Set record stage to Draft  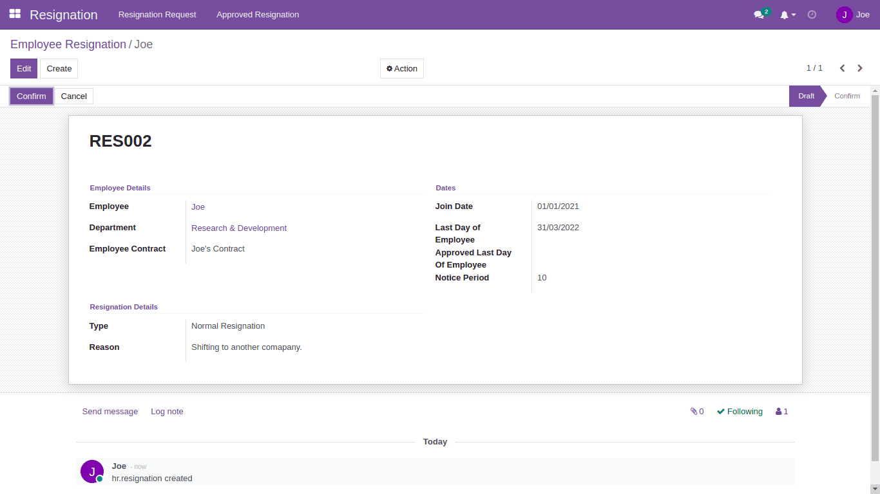[x=806, y=96]
